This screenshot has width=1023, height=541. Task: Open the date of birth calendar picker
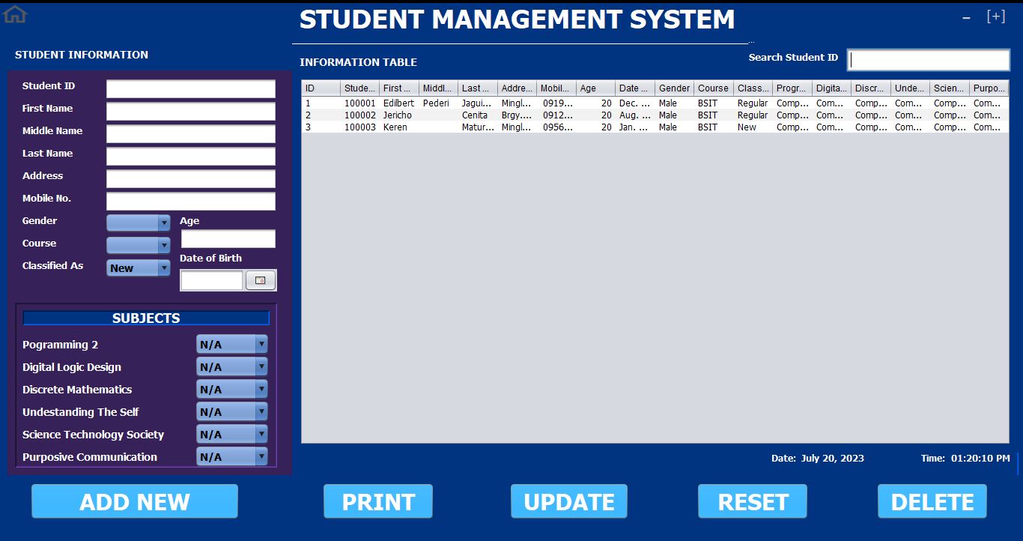[x=261, y=280]
